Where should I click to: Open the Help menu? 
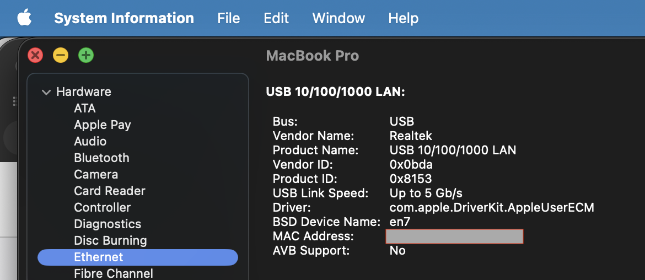point(403,18)
